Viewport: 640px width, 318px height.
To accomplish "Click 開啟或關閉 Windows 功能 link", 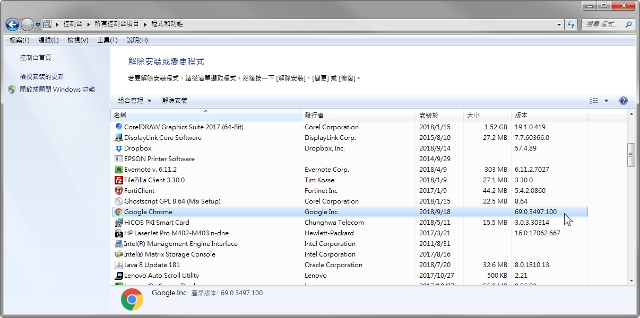I will (x=57, y=90).
